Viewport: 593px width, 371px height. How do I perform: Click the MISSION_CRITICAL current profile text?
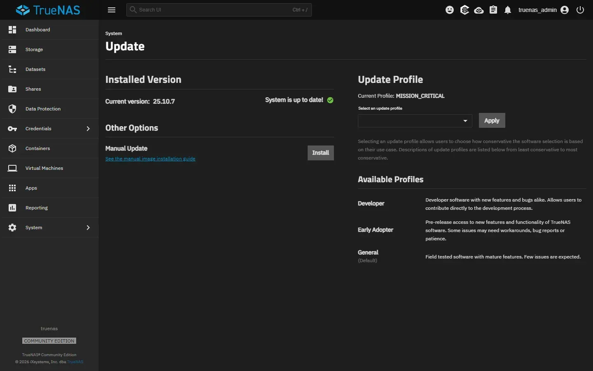pos(420,96)
